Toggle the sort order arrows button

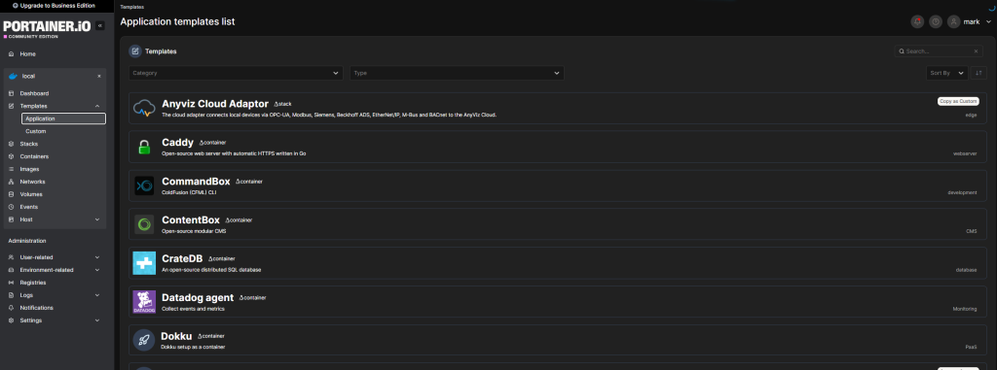pos(979,73)
